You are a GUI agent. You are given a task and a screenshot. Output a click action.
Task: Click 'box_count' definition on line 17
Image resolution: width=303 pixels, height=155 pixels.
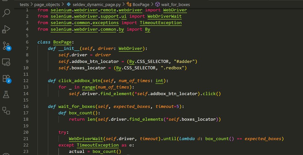pos(81,113)
